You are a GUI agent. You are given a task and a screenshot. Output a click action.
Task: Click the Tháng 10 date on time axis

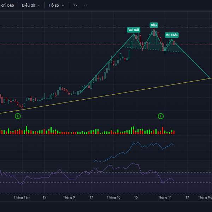pos(113,198)
